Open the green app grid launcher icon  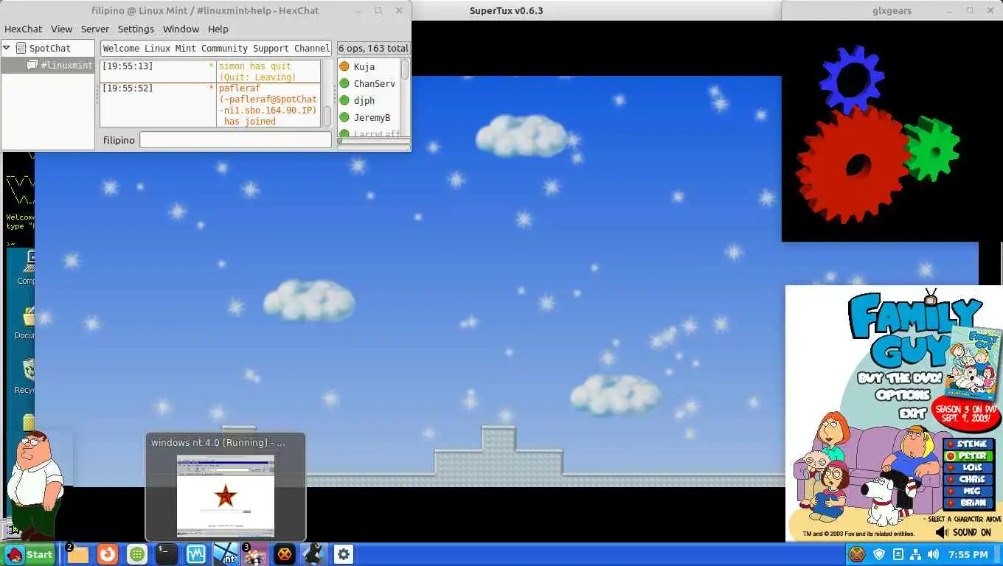(x=137, y=554)
